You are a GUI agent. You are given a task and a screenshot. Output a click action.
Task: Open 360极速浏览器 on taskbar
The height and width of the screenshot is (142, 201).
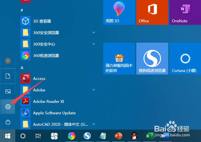click(x=72, y=136)
